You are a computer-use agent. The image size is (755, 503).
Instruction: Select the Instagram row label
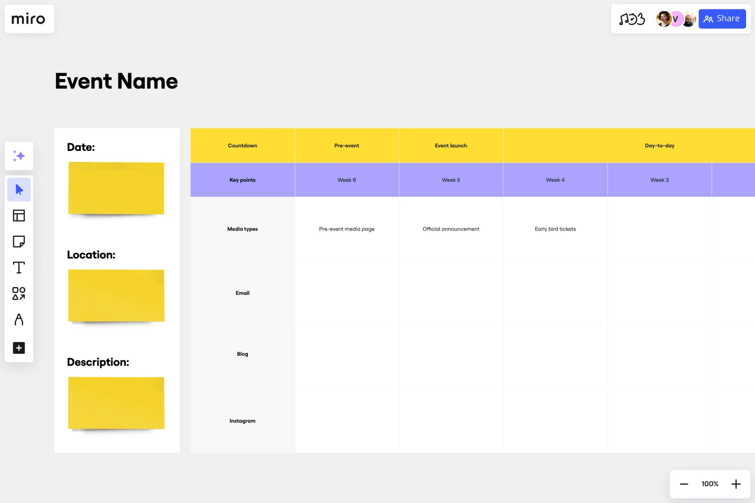243,421
